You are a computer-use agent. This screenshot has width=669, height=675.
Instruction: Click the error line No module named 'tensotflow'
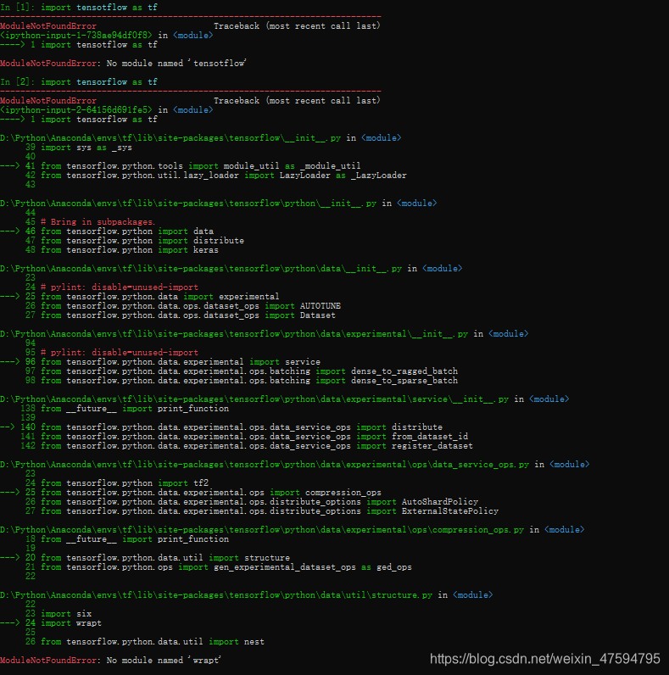(x=123, y=64)
